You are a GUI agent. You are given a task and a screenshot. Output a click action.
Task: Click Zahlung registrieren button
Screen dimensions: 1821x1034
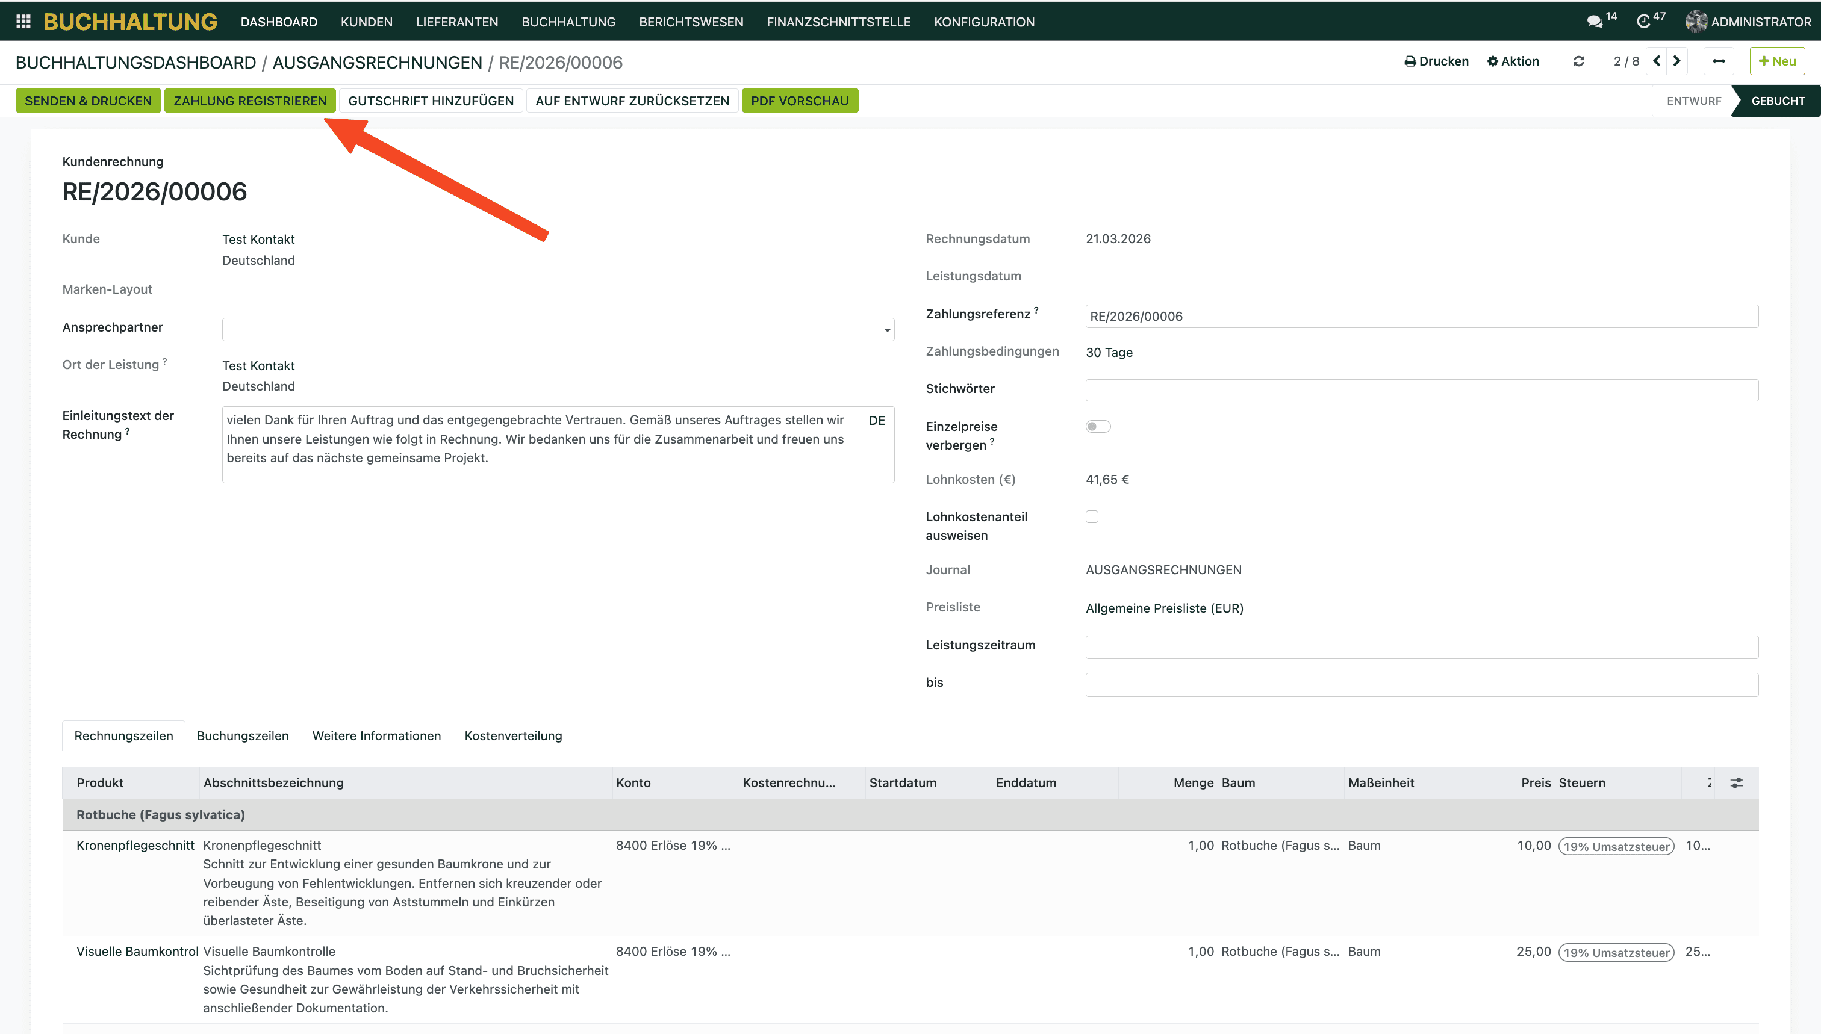(x=249, y=101)
